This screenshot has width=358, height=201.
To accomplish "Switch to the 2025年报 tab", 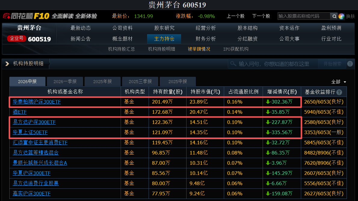I will pos(103,82).
